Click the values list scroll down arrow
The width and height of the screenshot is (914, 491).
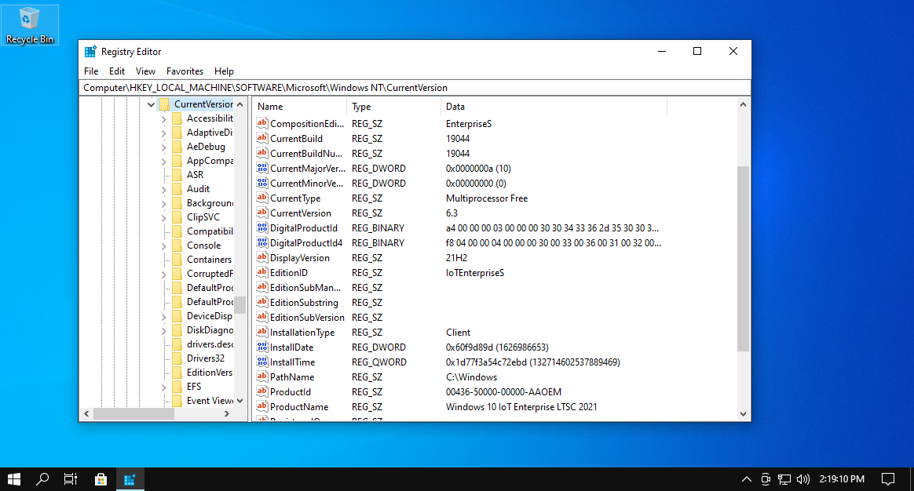click(743, 414)
